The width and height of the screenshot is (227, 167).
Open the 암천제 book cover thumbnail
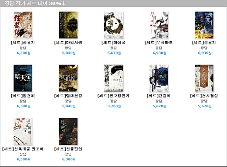tap(23, 78)
